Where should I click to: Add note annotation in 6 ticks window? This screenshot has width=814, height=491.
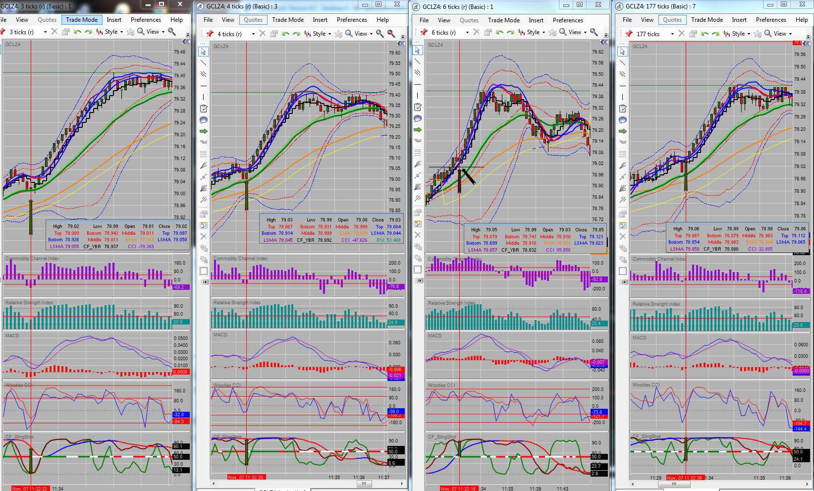417,107
